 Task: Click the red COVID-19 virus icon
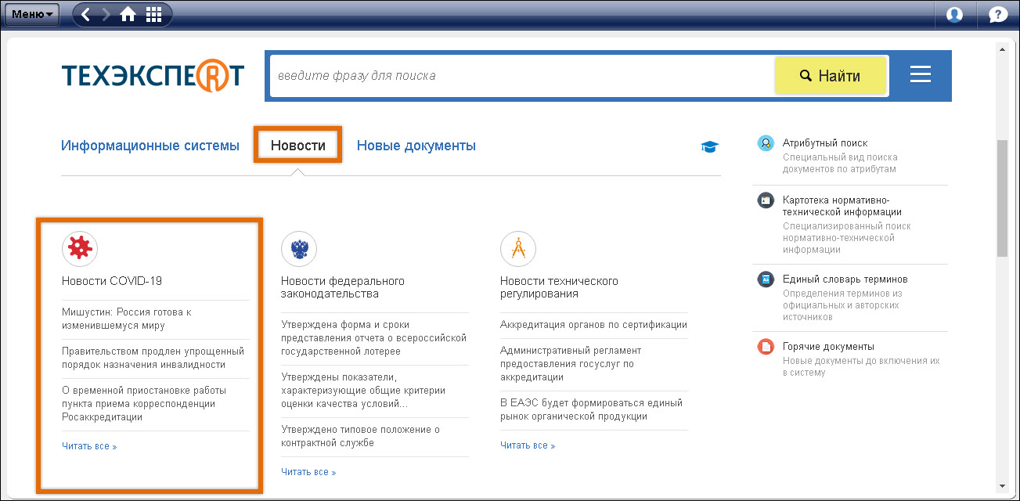[80, 249]
